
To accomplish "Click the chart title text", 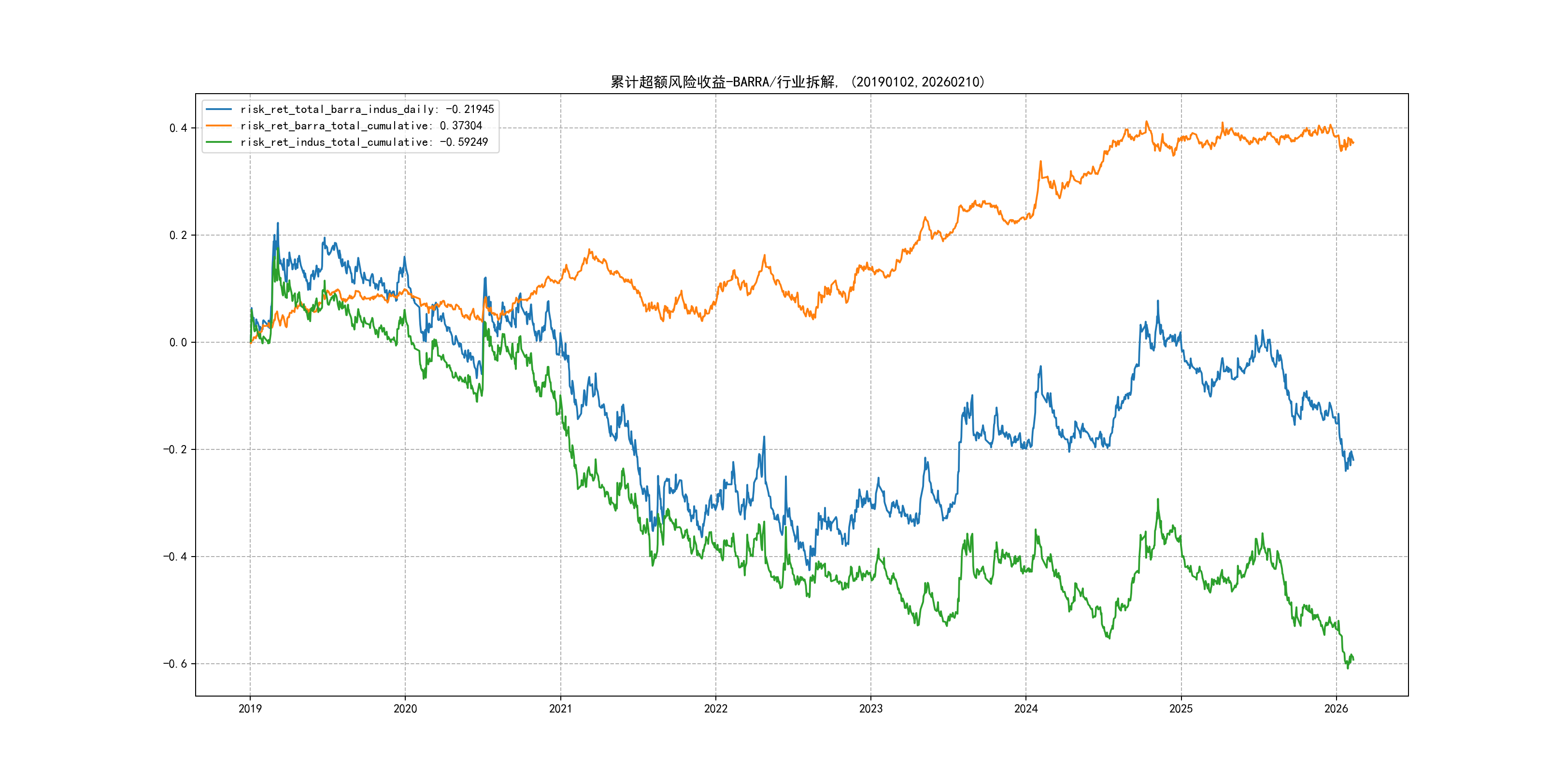I will coord(797,82).
